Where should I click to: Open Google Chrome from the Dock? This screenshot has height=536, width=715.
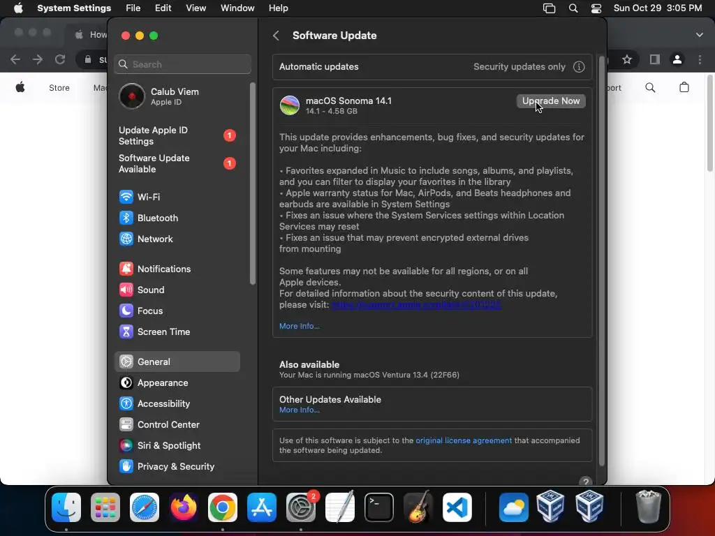pyautogui.click(x=223, y=507)
